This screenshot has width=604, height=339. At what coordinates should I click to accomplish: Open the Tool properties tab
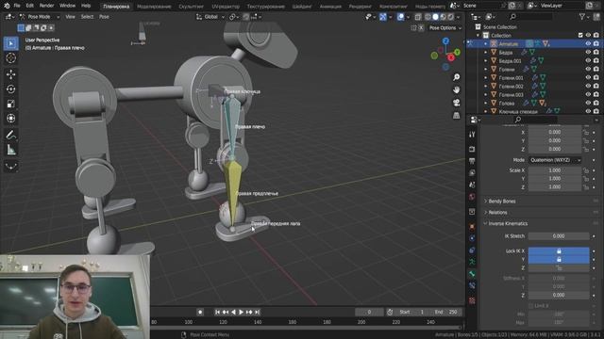pos(472,134)
